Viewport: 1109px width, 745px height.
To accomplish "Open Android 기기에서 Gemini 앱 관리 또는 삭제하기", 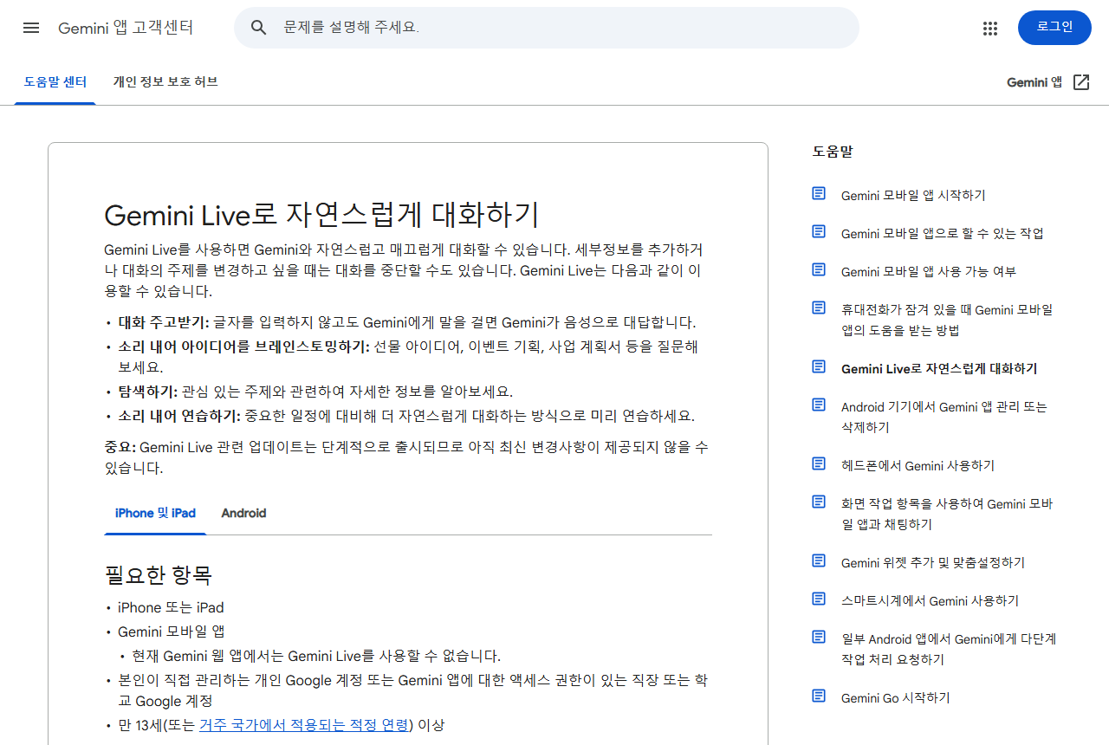I will click(944, 418).
